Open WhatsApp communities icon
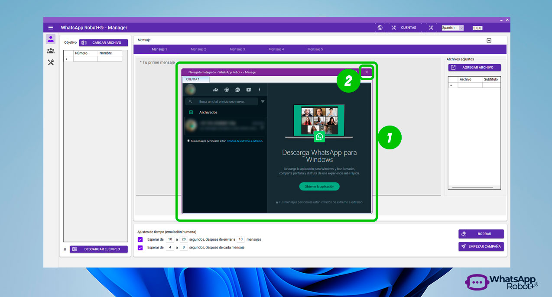 (x=215, y=90)
